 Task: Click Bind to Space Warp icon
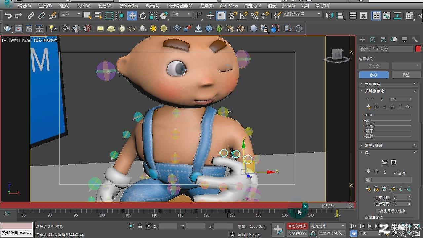point(52,16)
